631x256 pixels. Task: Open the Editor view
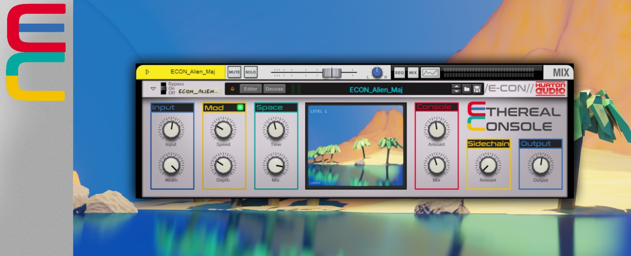[x=250, y=89]
